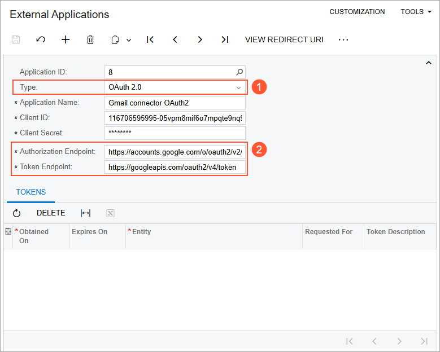Open Application ID lookup with magnifier icon
Screen dimensions: 440x352
tap(239, 72)
